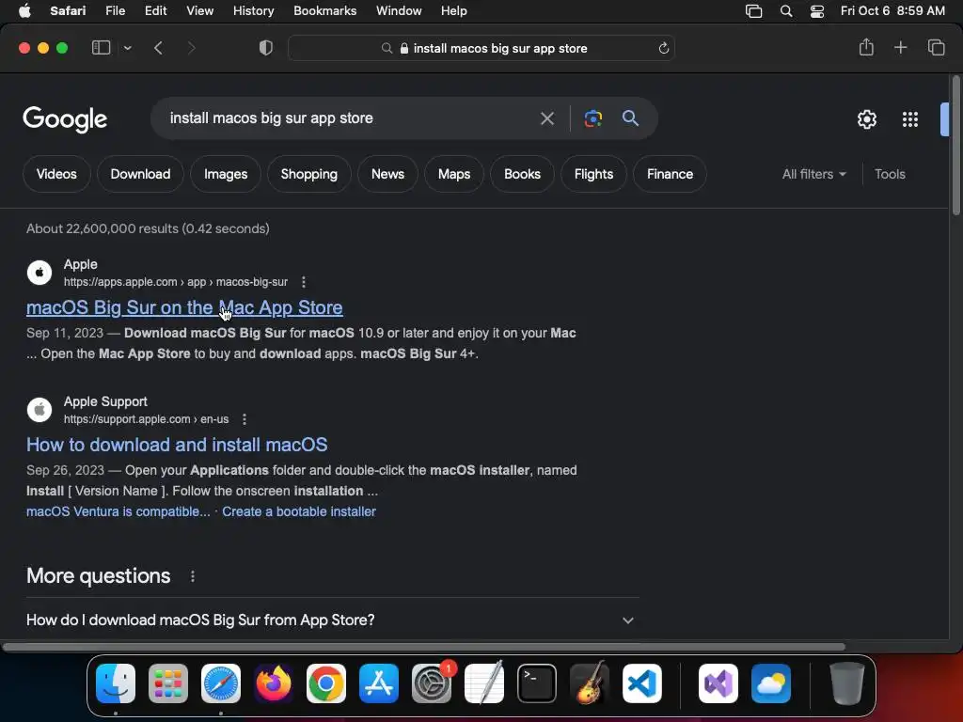Launch Firefox from the Dock

point(274,683)
